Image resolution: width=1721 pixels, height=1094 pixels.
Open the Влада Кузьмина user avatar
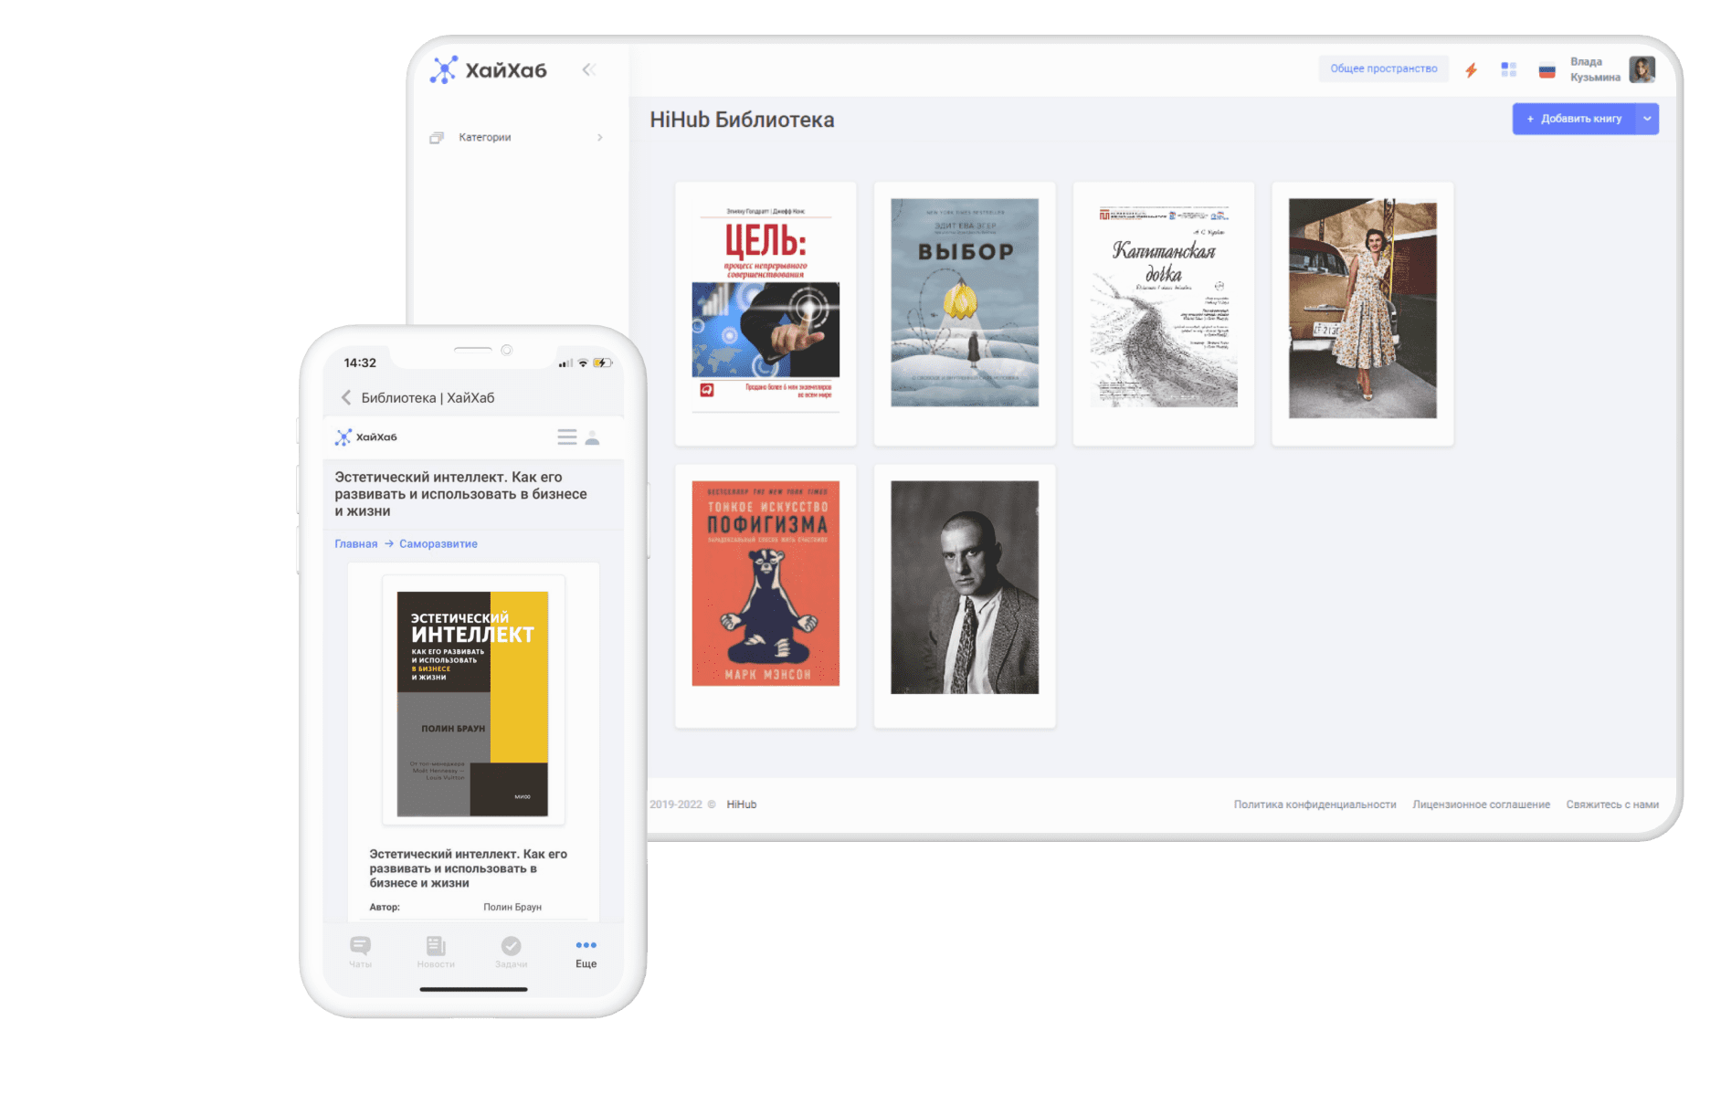(x=1642, y=69)
